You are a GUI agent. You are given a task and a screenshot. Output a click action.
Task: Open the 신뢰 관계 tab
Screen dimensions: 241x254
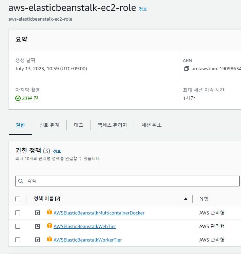pos(49,125)
